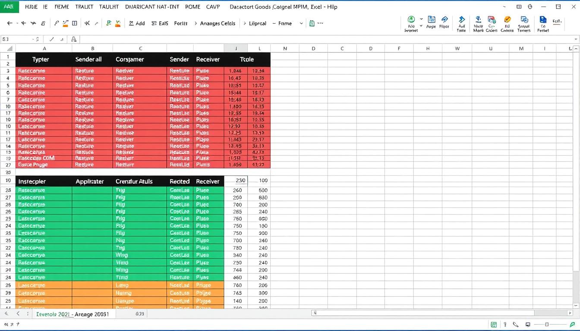The image size is (580, 331).
Task: Click the Focitt toolbar button
Action: click(181, 23)
